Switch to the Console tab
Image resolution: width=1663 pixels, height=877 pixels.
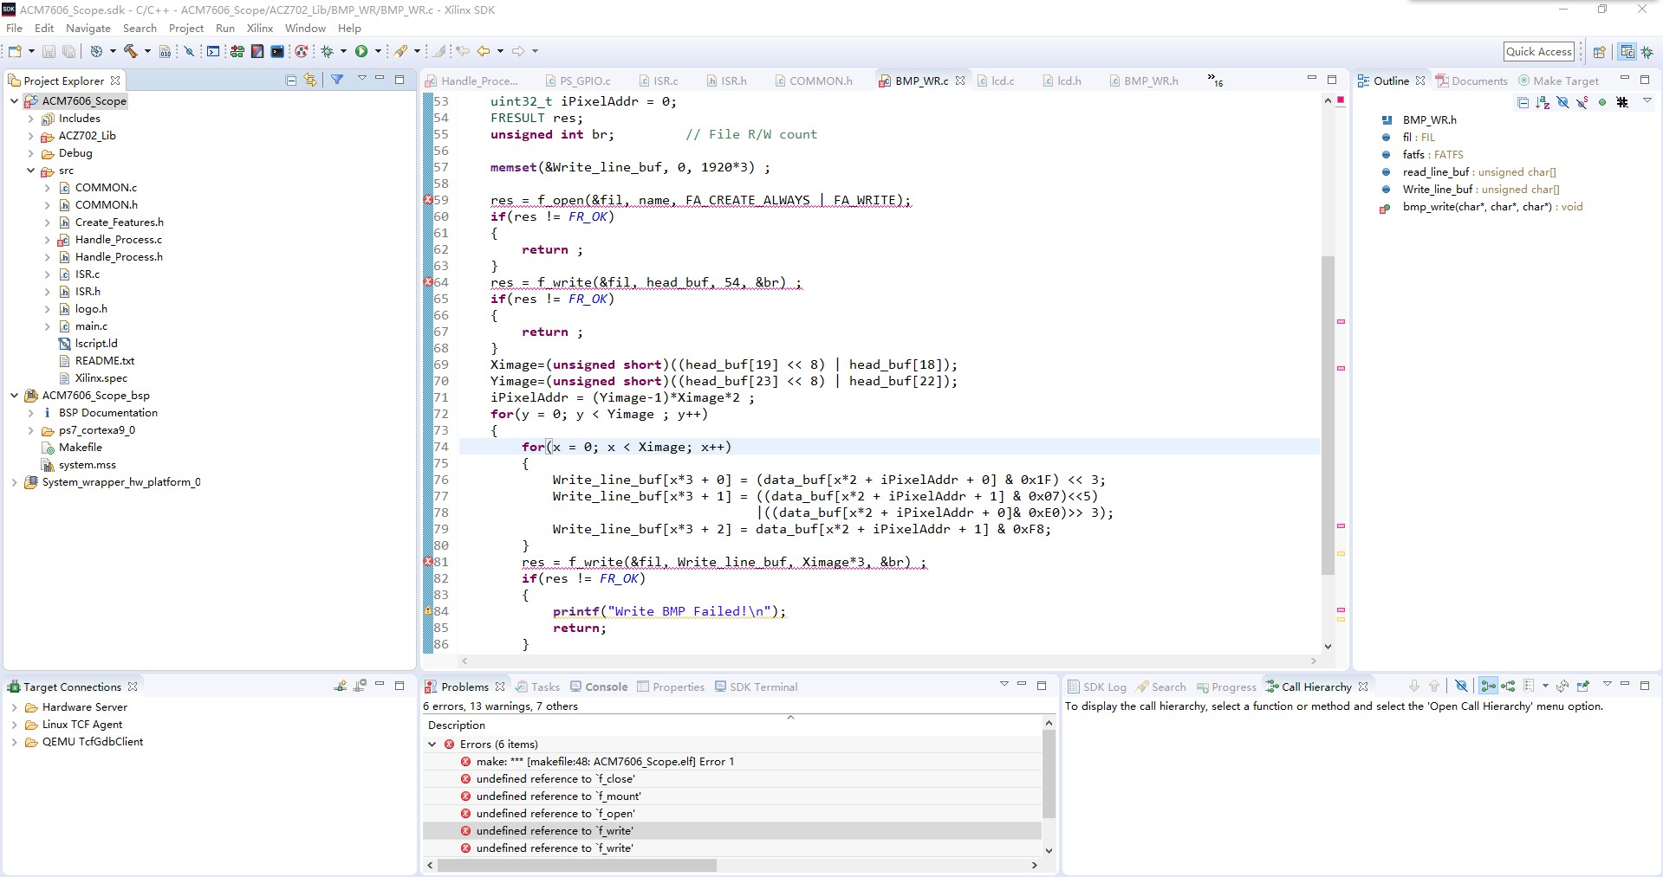click(599, 687)
